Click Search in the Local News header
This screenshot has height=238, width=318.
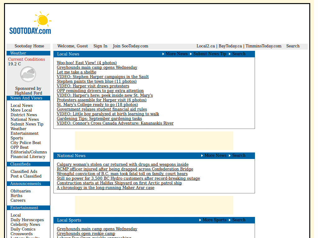(239, 54)
